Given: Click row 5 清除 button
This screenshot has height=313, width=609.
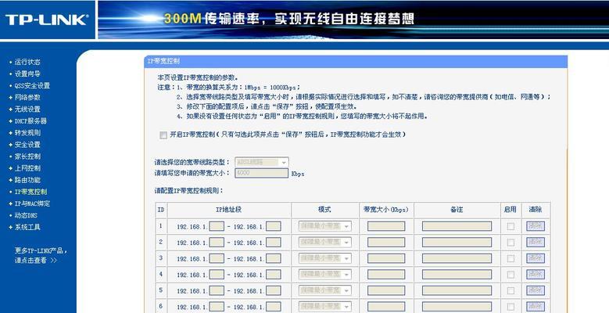Looking at the screenshot, I should tap(536, 290).
